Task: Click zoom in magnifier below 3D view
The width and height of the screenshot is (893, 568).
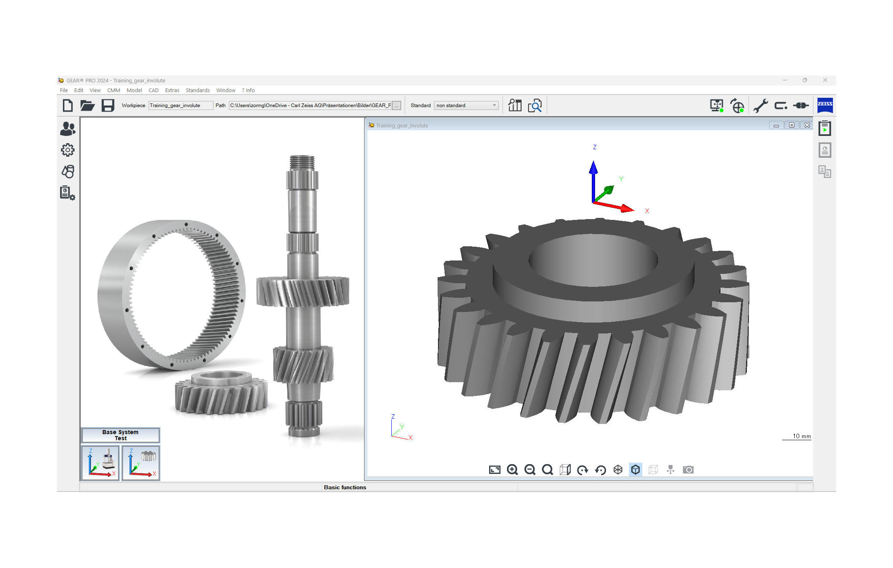Action: pyautogui.click(x=512, y=470)
